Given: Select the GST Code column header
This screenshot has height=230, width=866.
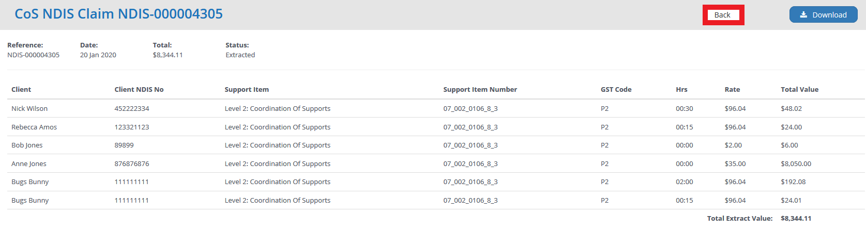Looking at the screenshot, I should (x=616, y=89).
